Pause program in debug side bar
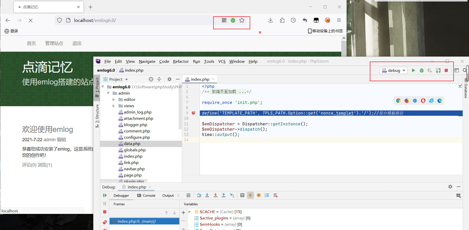The image size is (469, 230). 105,204
